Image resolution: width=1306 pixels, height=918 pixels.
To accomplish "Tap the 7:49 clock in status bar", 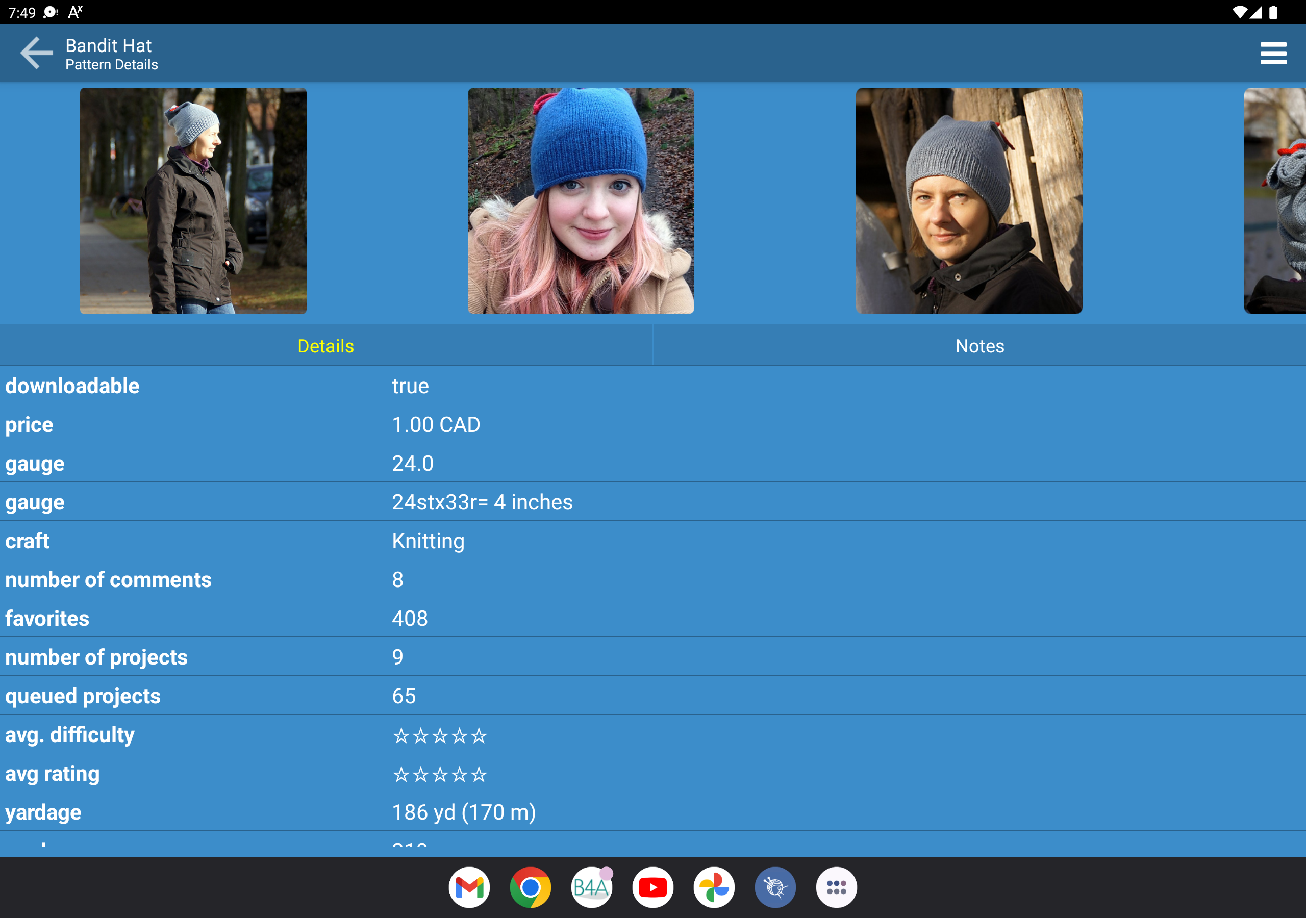I will click(x=22, y=12).
